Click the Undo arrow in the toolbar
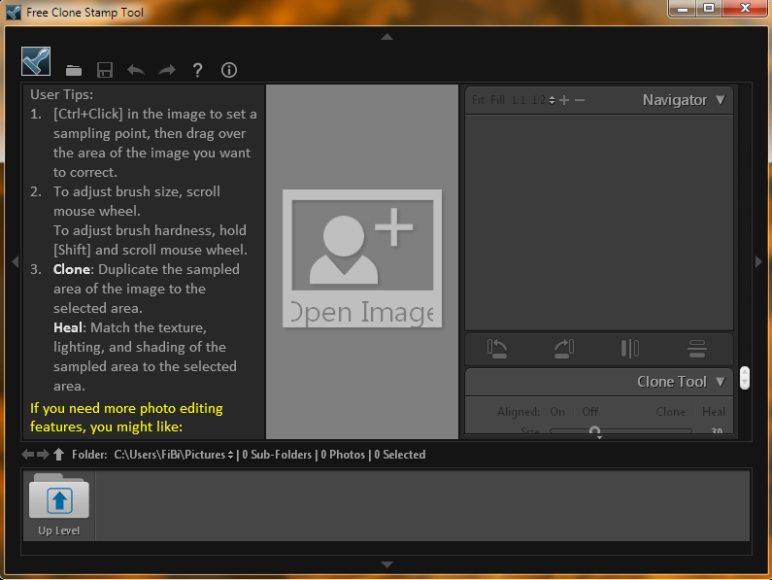The image size is (772, 580). (136, 70)
